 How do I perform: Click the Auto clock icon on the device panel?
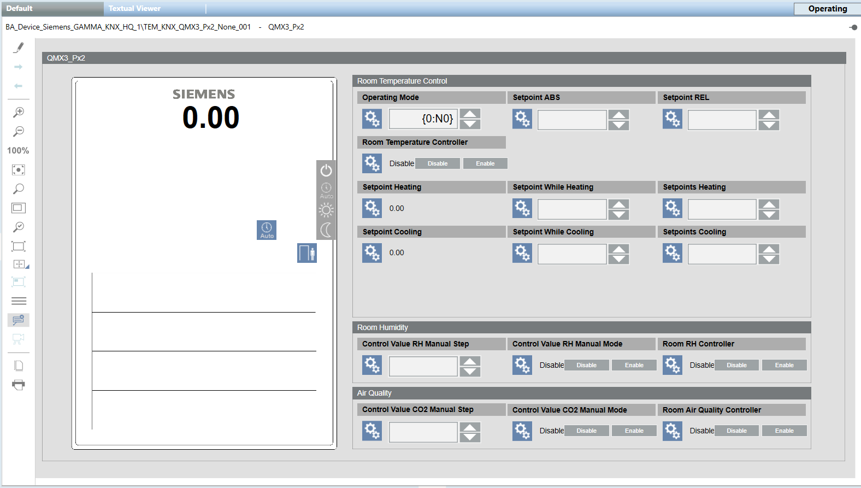tap(267, 230)
